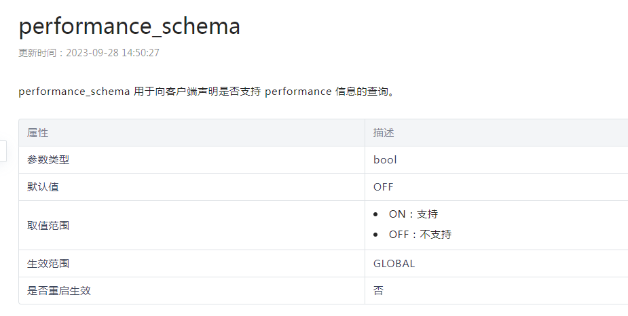Click the default value OFF cell
Screen dimensions: 628x316
(x=383, y=187)
